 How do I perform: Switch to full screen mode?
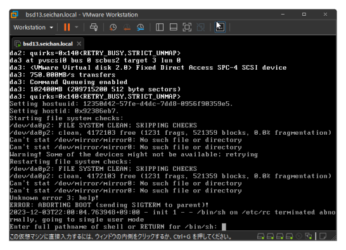187,27
